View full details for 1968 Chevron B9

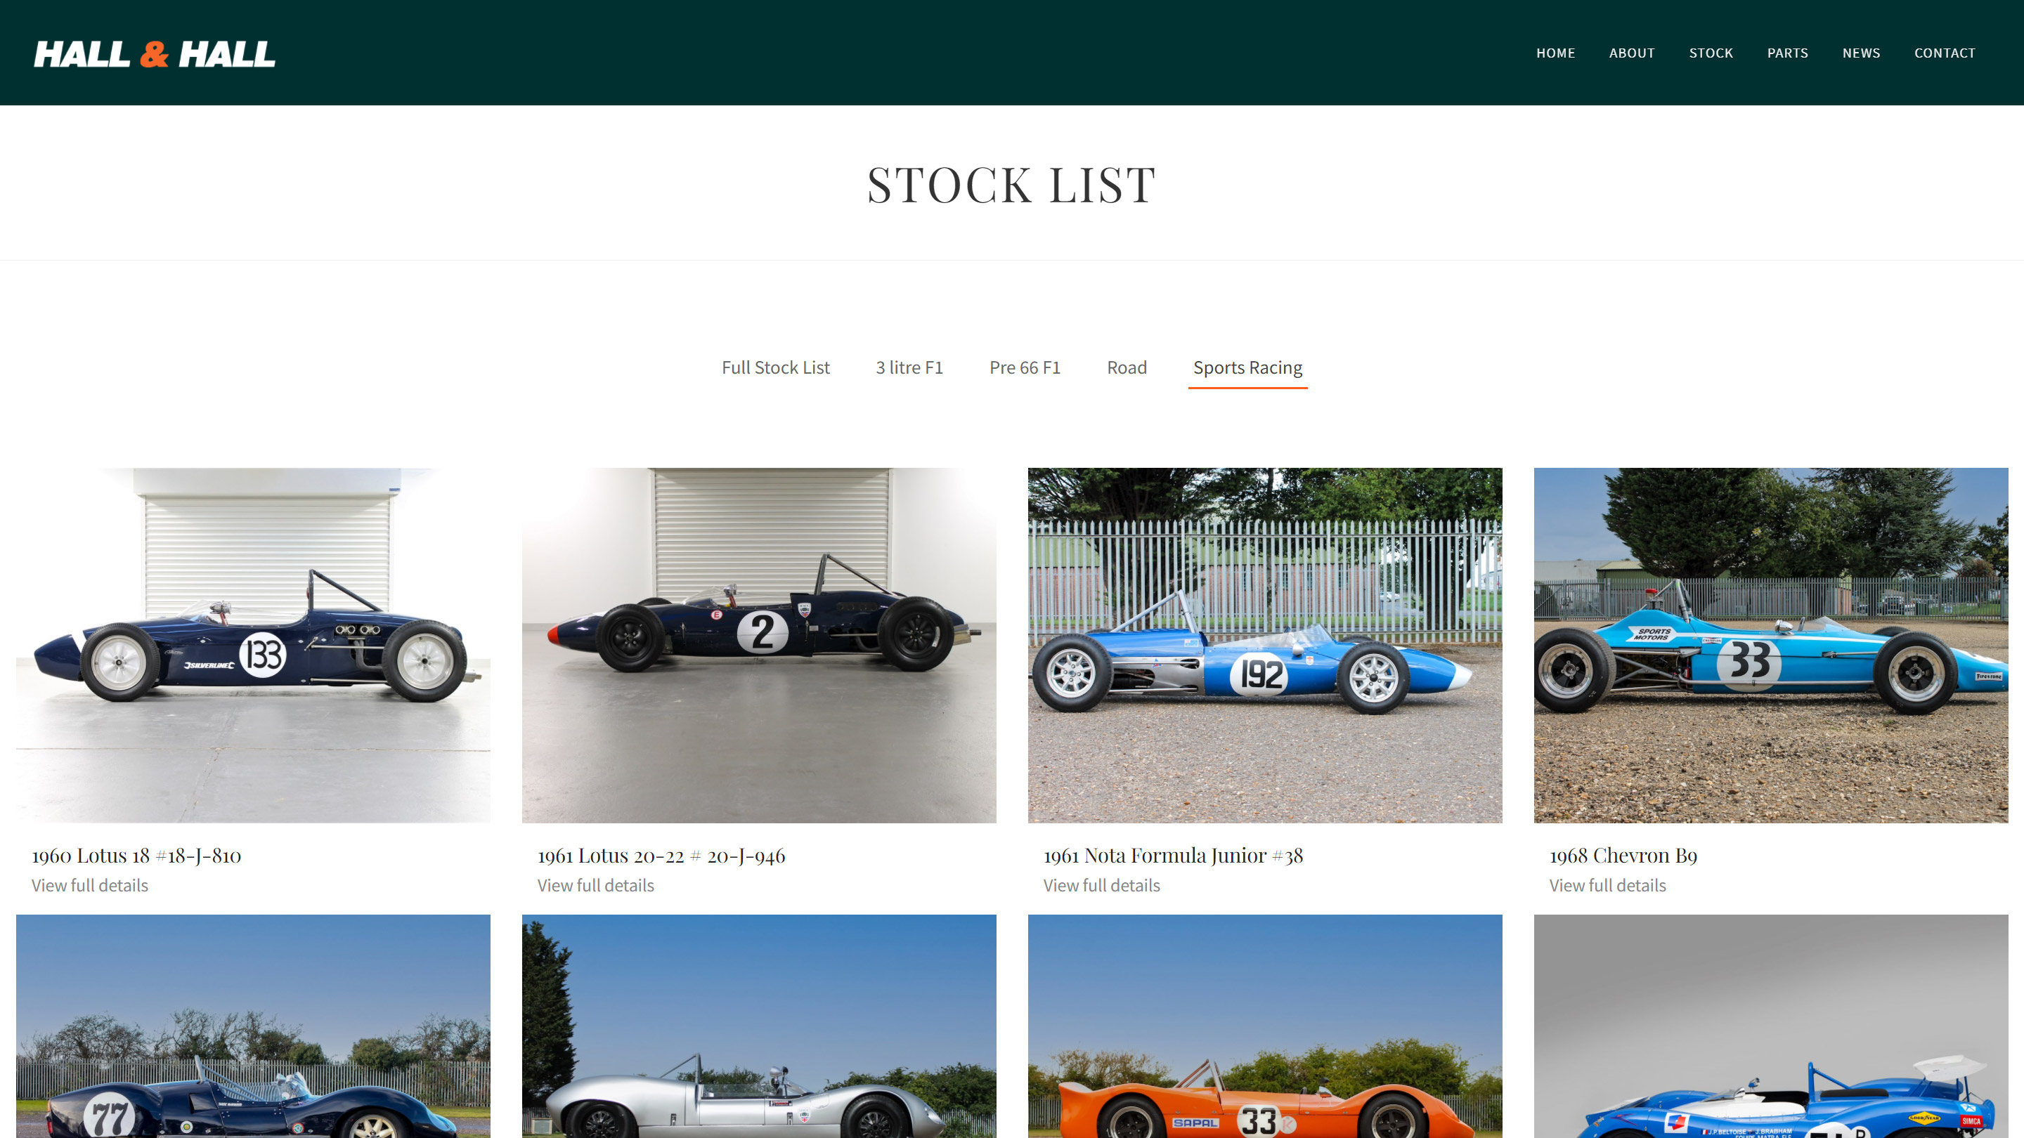click(1607, 885)
